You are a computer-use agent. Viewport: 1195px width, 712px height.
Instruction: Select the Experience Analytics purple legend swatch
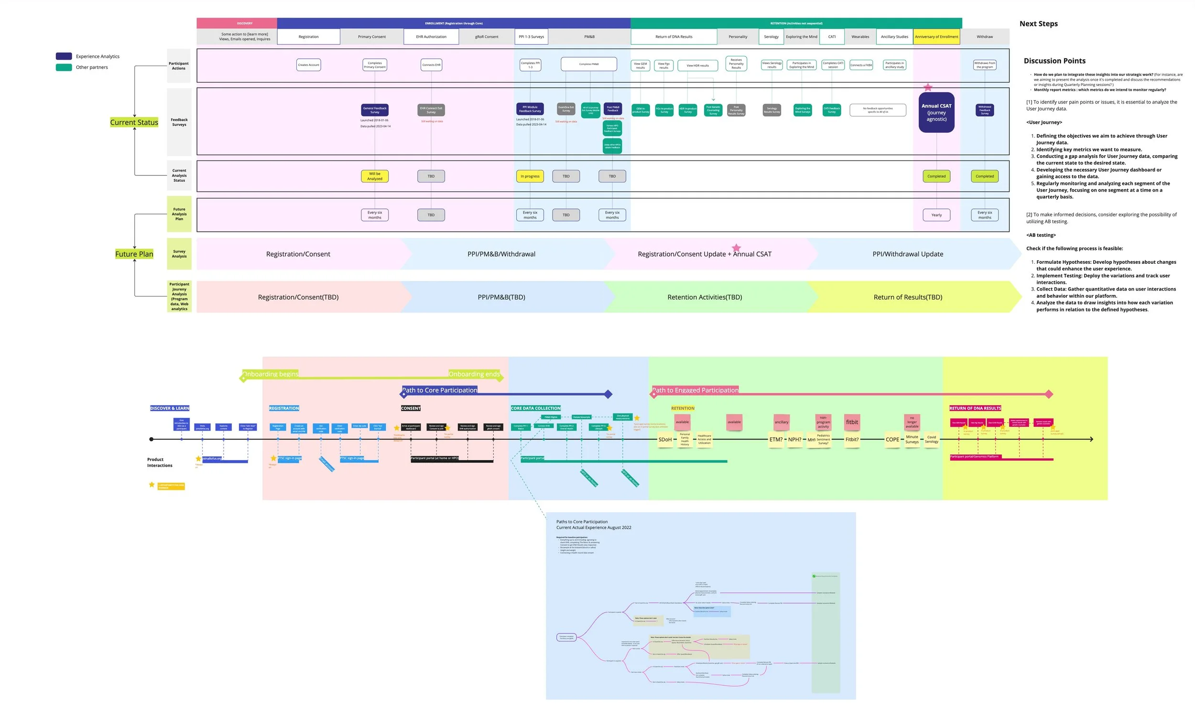(x=64, y=56)
